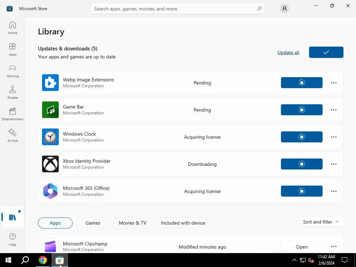Viewport: 356px width, 267px height.
Task: Stop the Windows Clock update
Action: pyautogui.click(x=301, y=137)
